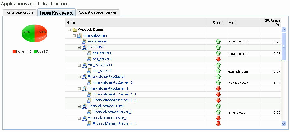Open the FinancialDomain link
This screenshot has height=132, width=290.
95,35
